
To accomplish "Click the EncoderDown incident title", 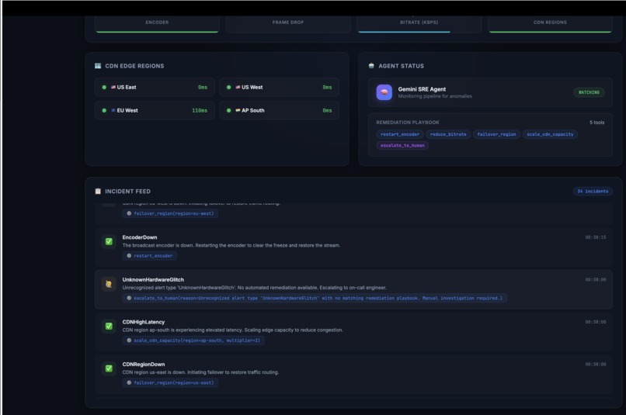I will (140, 237).
